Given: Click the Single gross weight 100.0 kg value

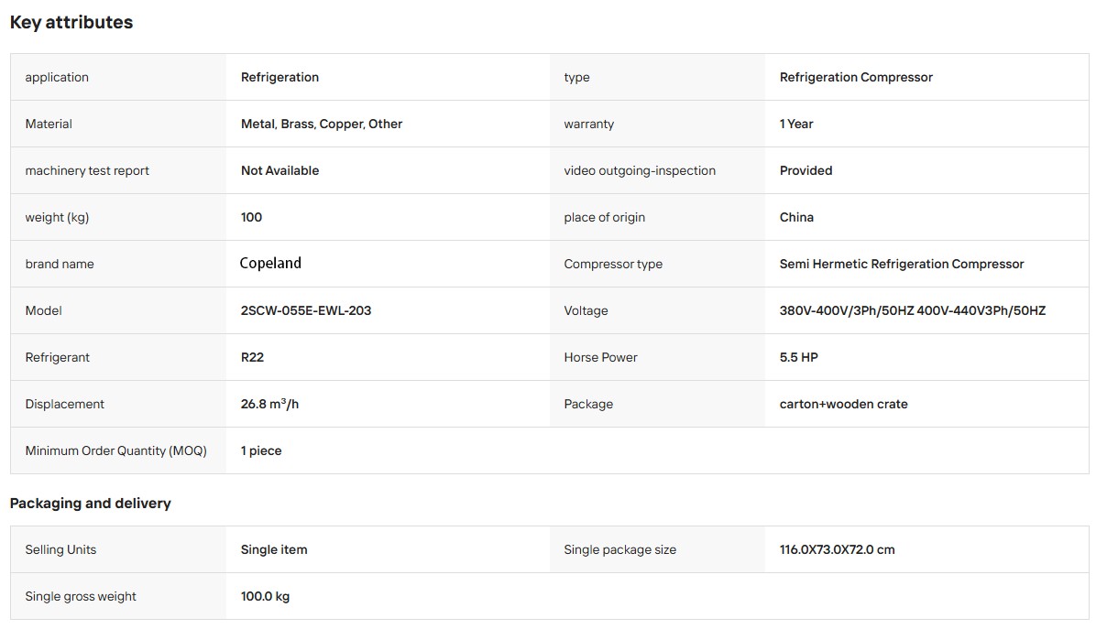Looking at the screenshot, I should click(x=265, y=596).
